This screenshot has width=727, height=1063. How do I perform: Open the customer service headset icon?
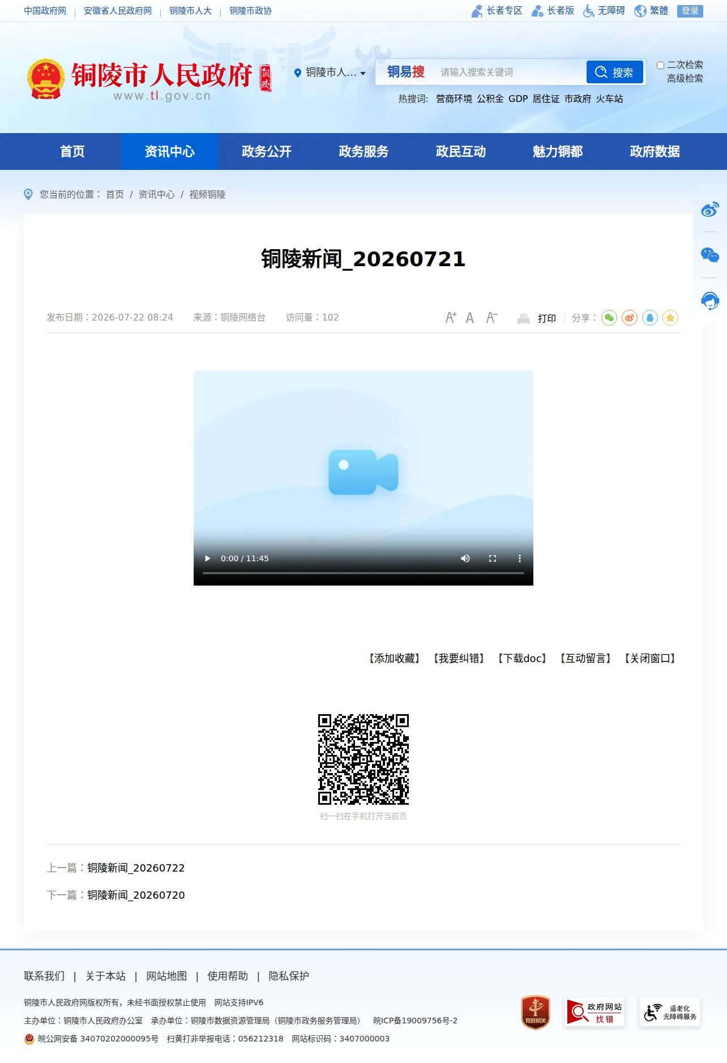pos(710,301)
